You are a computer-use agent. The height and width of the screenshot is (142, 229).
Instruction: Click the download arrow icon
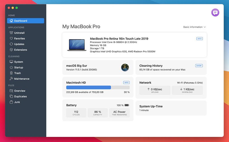click(181, 89)
